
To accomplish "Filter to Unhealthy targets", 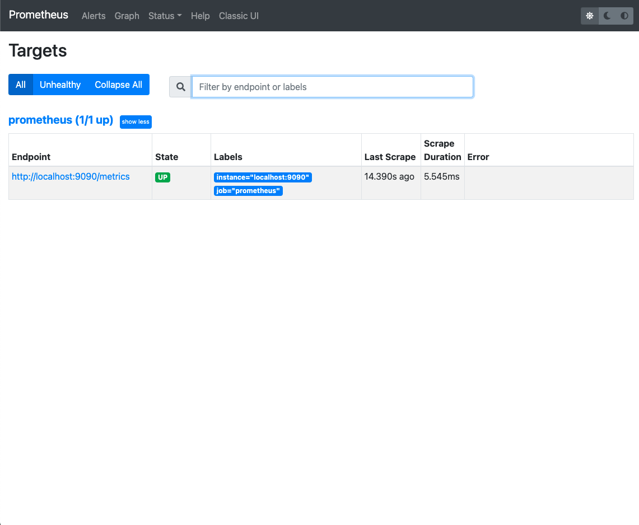I will click(60, 85).
